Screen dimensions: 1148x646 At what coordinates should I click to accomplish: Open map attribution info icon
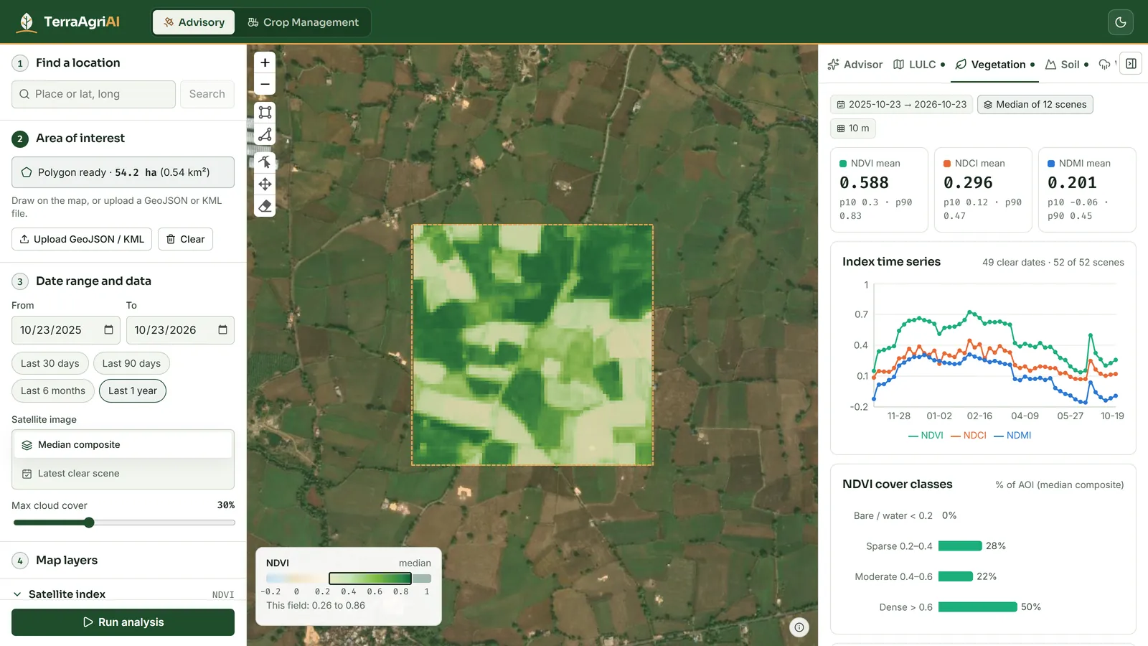pyautogui.click(x=799, y=627)
